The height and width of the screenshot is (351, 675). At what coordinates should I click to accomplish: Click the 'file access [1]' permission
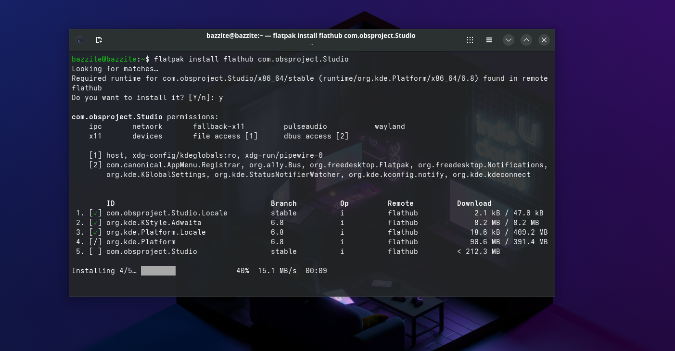225,136
